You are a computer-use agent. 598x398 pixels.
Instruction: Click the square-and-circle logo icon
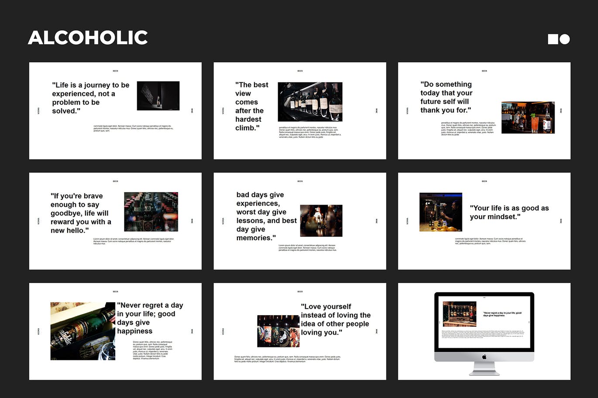coord(559,39)
